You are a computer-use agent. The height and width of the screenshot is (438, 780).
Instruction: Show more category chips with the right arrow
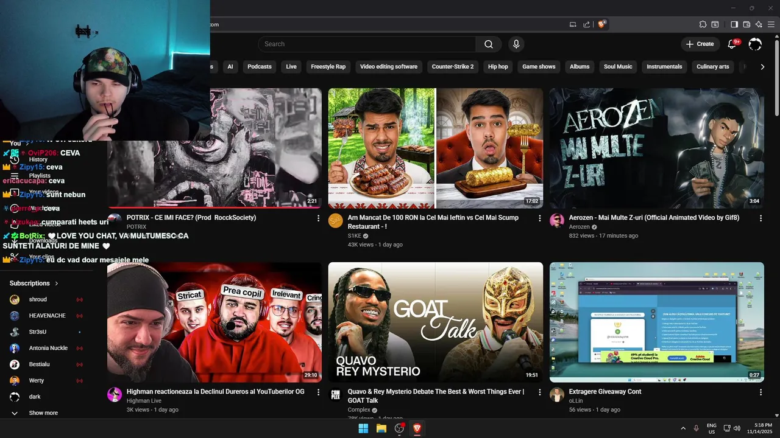click(762, 67)
